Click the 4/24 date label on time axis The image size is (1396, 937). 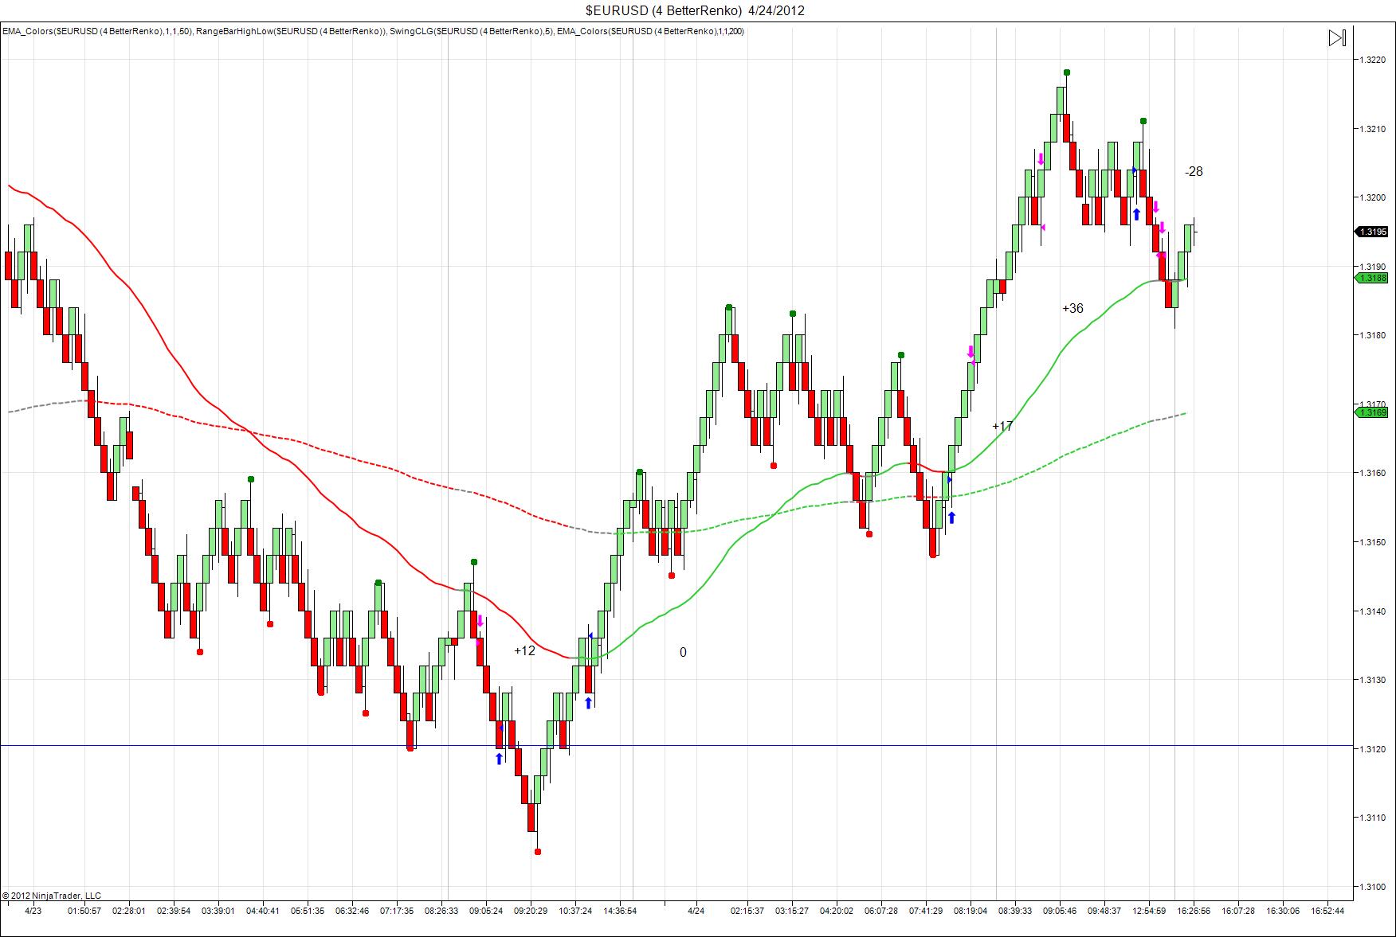tap(696, 911)
